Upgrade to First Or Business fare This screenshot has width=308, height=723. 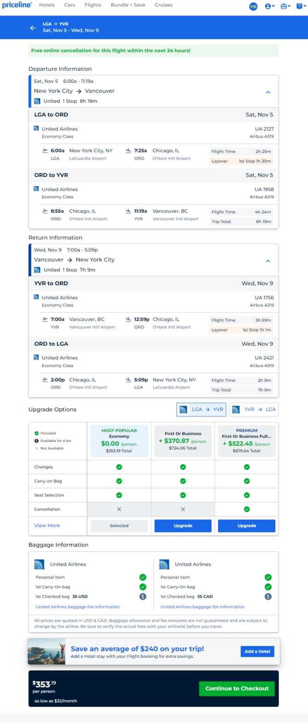[x=183, y=526]
